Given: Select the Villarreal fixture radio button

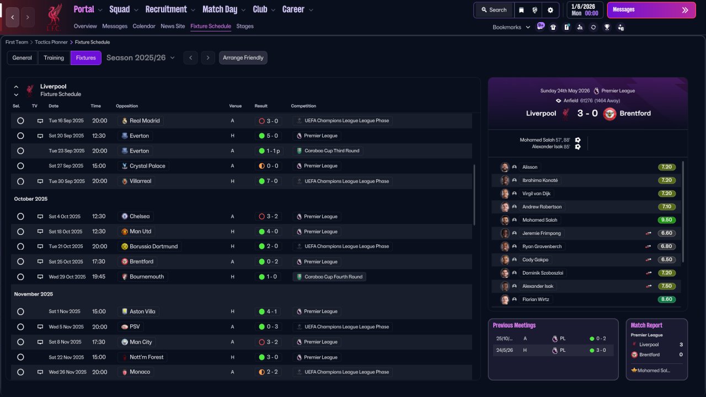Looking at the screenshot, I should click(x=20, y=181).
